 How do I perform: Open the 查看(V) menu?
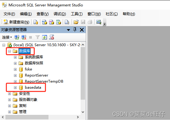(43, 14)
